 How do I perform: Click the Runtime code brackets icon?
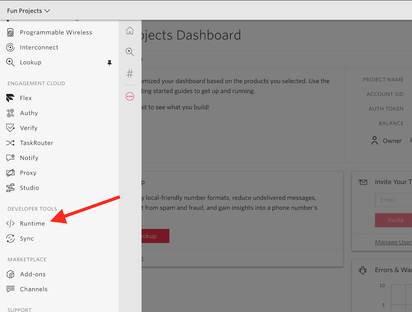pyautogui.click(x=10, y=224)
